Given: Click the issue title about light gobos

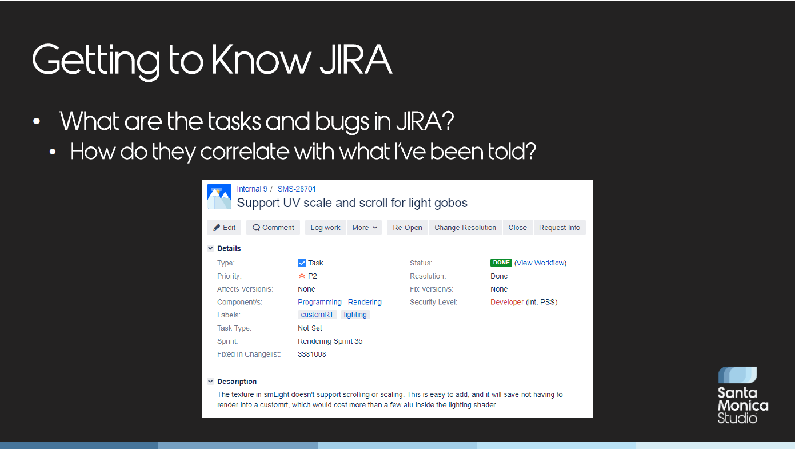Looking at the screenshot, I should (x=352, y=202).
